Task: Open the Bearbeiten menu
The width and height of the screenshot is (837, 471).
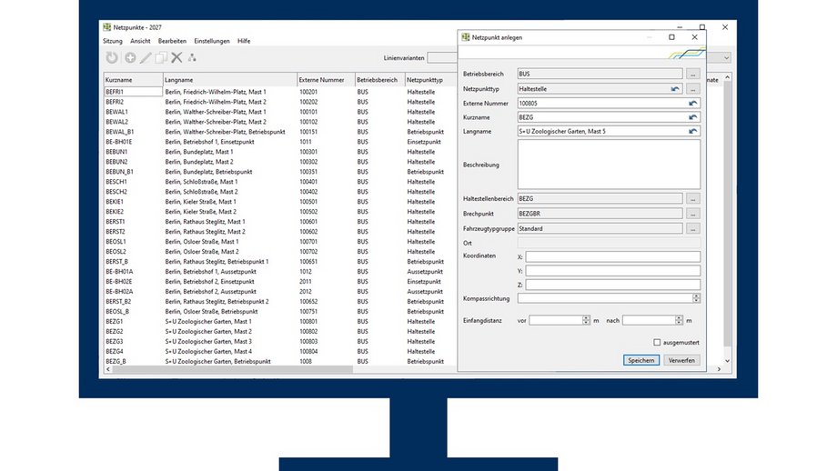Action: tap(172, 41)
